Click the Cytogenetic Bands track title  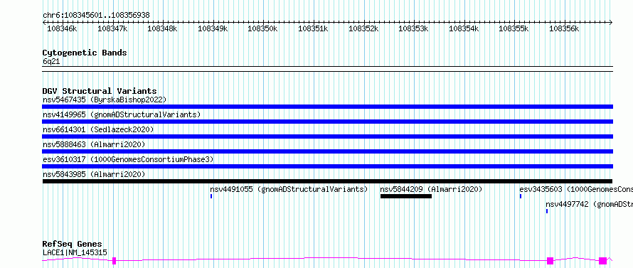pyautogui.click(x=85, y=53)
